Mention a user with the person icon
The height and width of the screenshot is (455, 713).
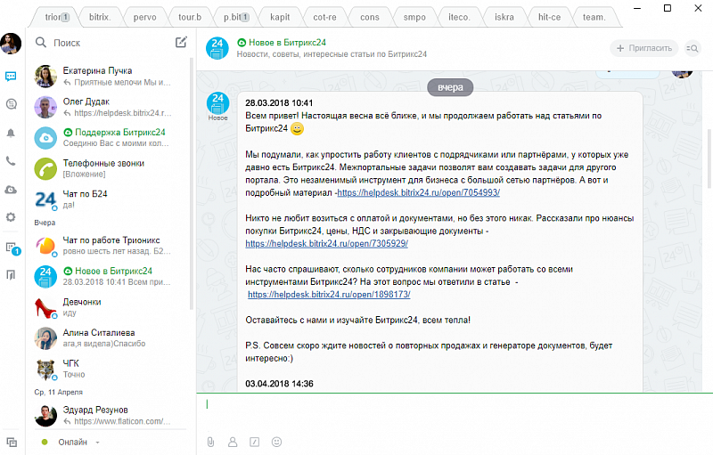[x=233, y=442]
